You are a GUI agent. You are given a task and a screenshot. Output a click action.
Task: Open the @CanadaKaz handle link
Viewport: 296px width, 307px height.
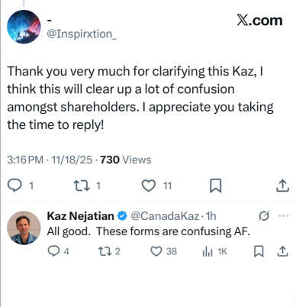click(165, 216)
